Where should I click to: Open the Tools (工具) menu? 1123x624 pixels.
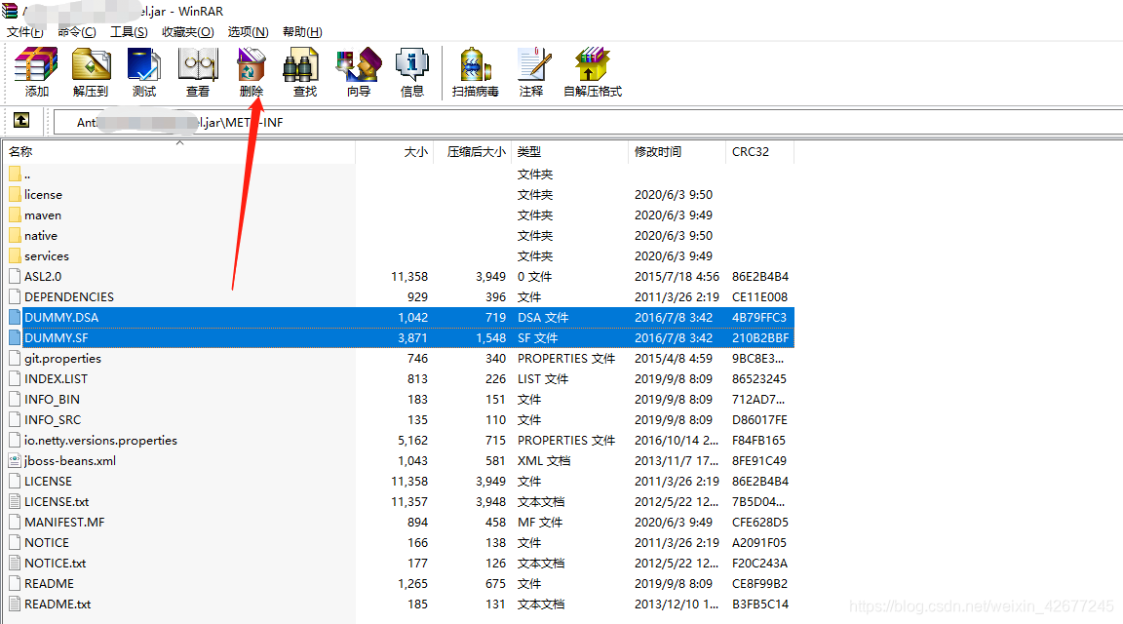point(129,31)
